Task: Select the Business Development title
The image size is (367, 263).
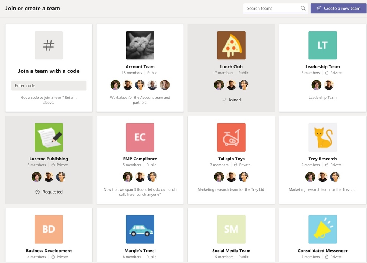Action: (49, 251)
